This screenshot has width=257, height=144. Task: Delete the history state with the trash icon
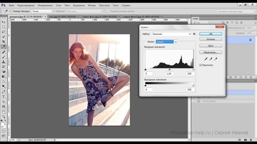[251, 140]
